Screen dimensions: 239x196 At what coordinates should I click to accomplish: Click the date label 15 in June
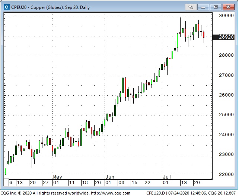[134, 183]
